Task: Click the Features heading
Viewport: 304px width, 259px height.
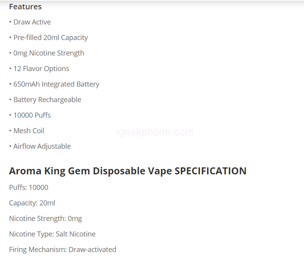Action: pos(25,7)
